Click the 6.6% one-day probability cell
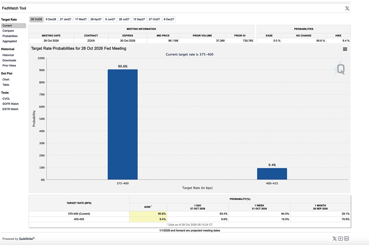Viewport: 369px width, 245px height. pos(198,219)
